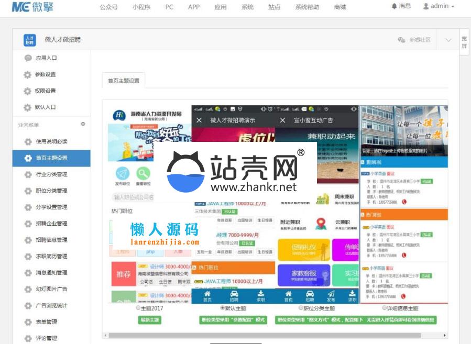Expand the admin user dropdown
The image size is (471, 344).
click(x=439, y=6)
